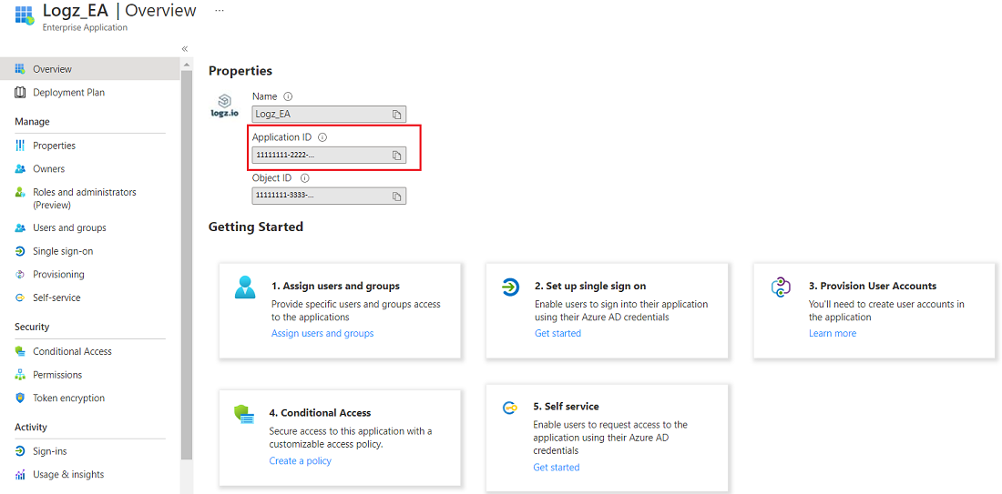Copy the Object ID to clipboard
The image size is (1002, 494).
tap(396, 196)
